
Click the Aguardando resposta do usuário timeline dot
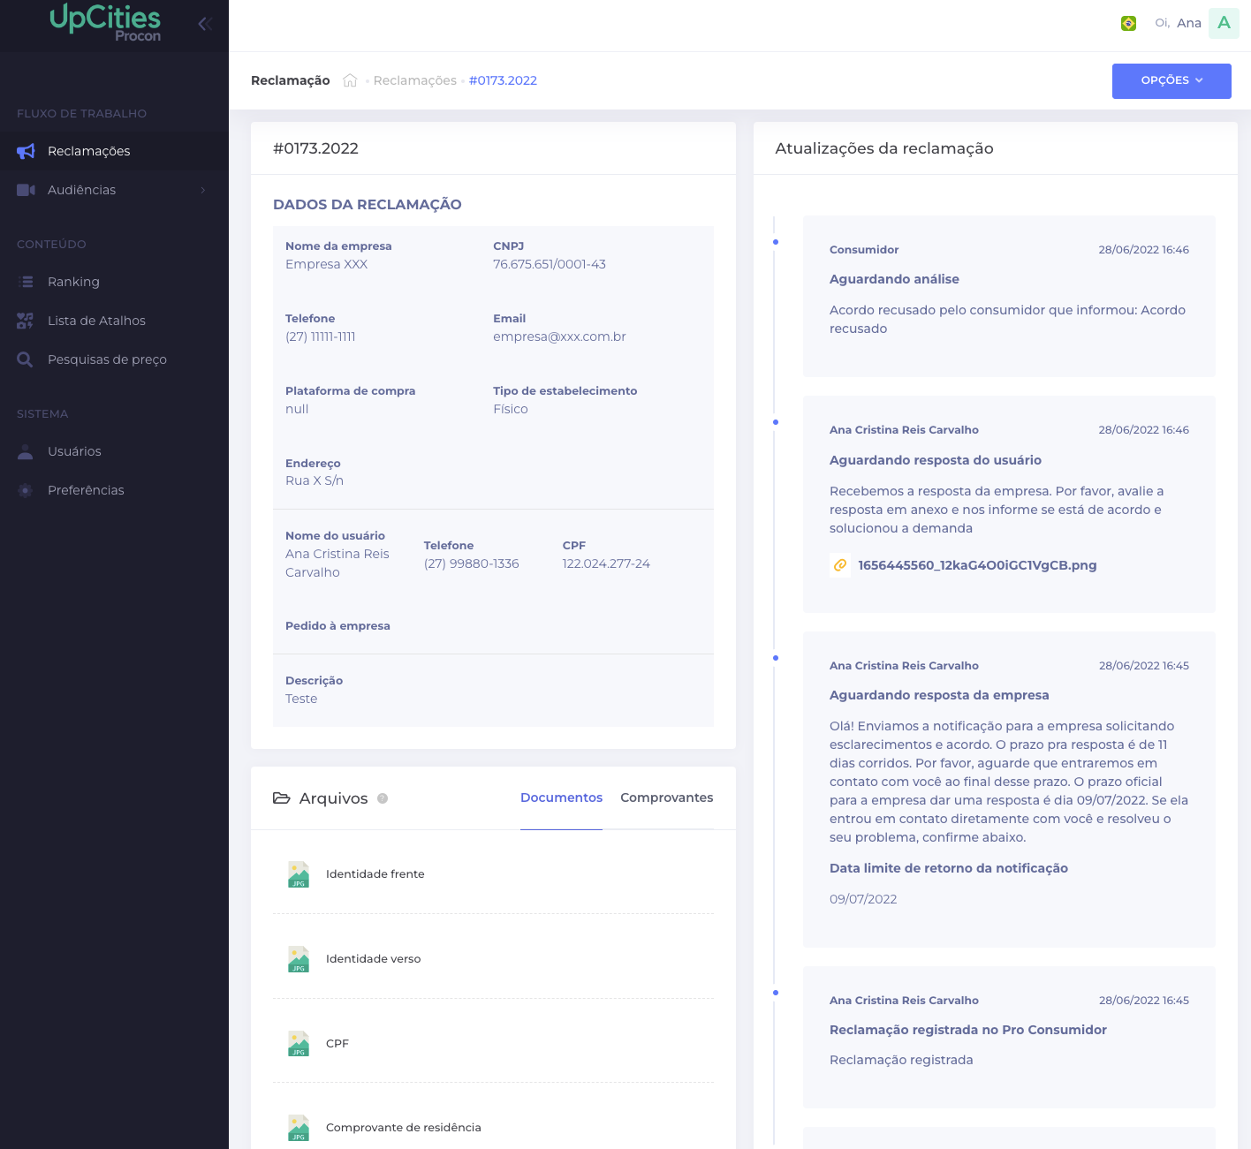(x=776, y=422)
